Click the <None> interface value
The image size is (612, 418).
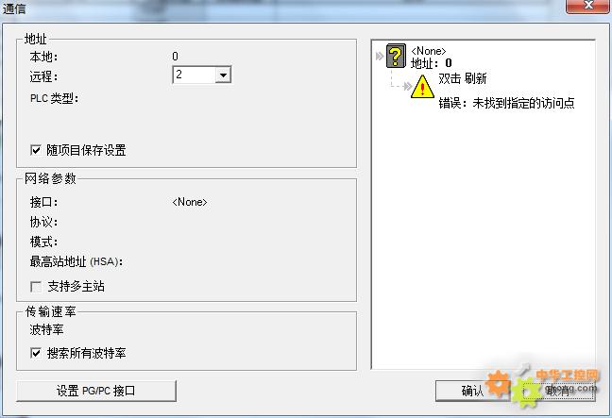[190, 202]
